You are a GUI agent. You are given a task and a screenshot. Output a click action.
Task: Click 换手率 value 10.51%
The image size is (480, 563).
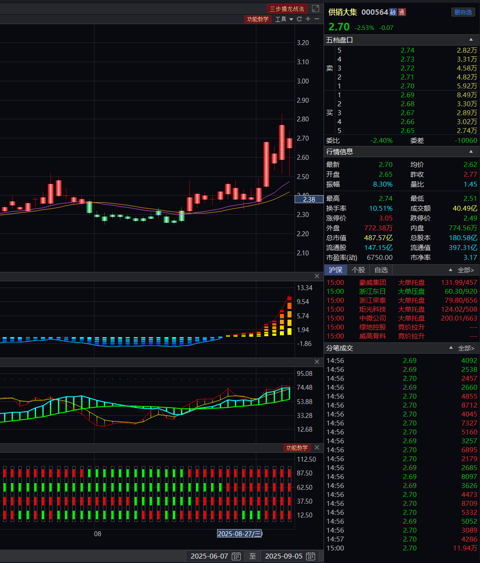pos(381,208)
